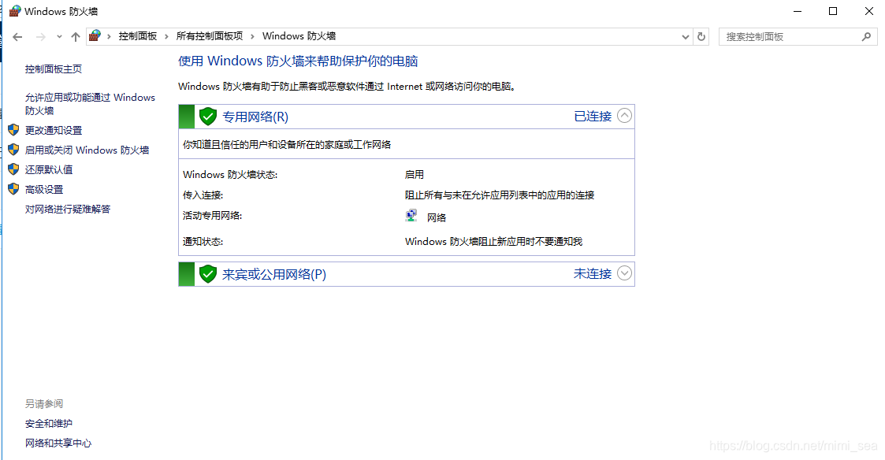Open 安全和维护 link
885x460 pixels.
[x=49, y=423]
